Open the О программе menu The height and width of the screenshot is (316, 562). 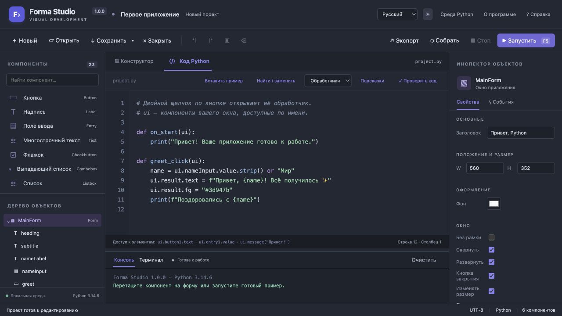(500, 14)
